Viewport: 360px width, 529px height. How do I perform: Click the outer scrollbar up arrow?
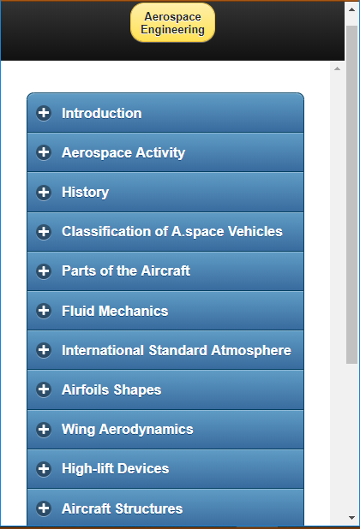coord(351,9)
